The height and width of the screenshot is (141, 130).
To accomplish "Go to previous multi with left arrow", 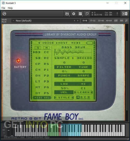I will 74,21.
